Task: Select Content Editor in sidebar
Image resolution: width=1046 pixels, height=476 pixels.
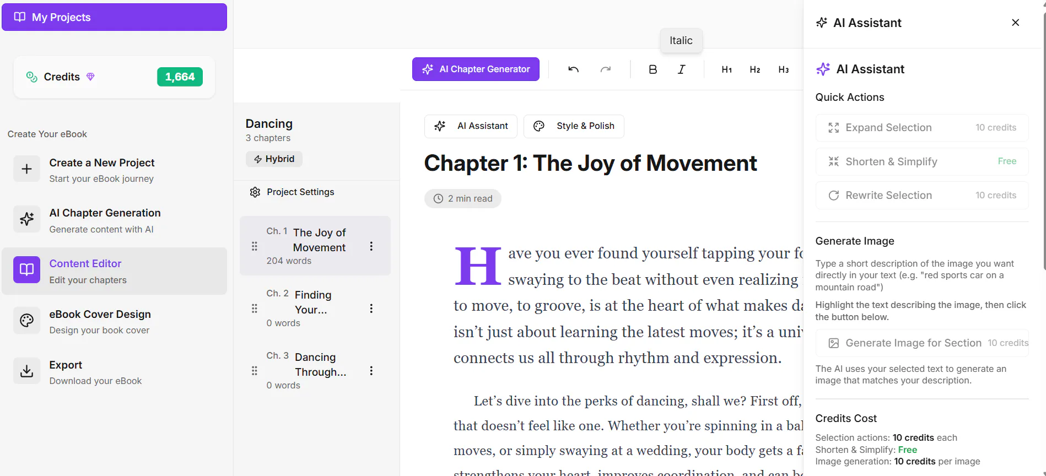Action: [114, 271]
